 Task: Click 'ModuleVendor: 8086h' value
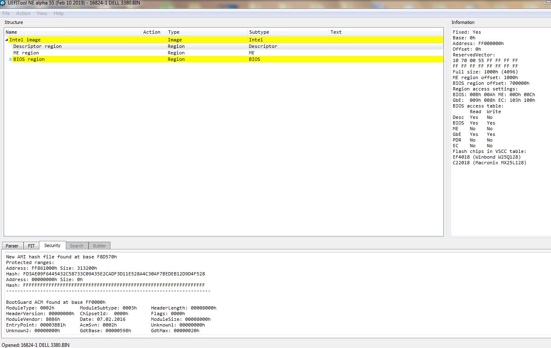[x=33, y=319]
